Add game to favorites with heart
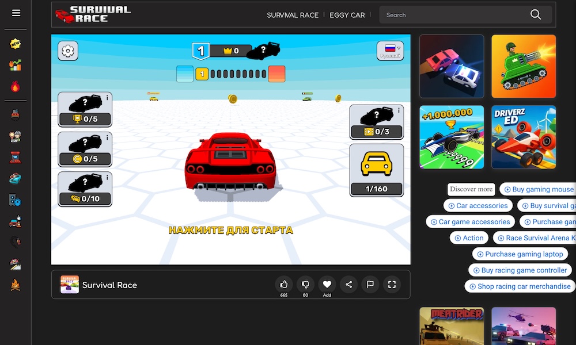The height and width of the screenshot is (345, 576). (x=327, y=284)
